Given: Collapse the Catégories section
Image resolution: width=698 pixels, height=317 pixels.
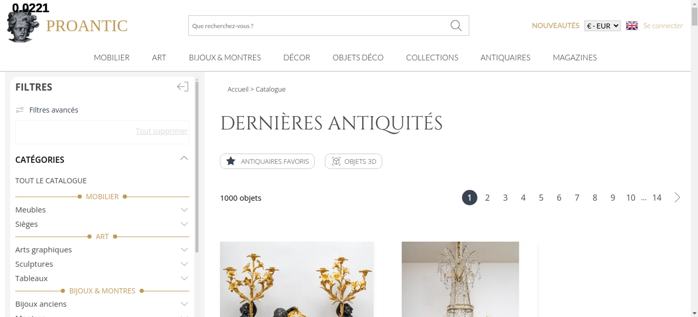Looking at the screenshot, I should pos(184,158).
